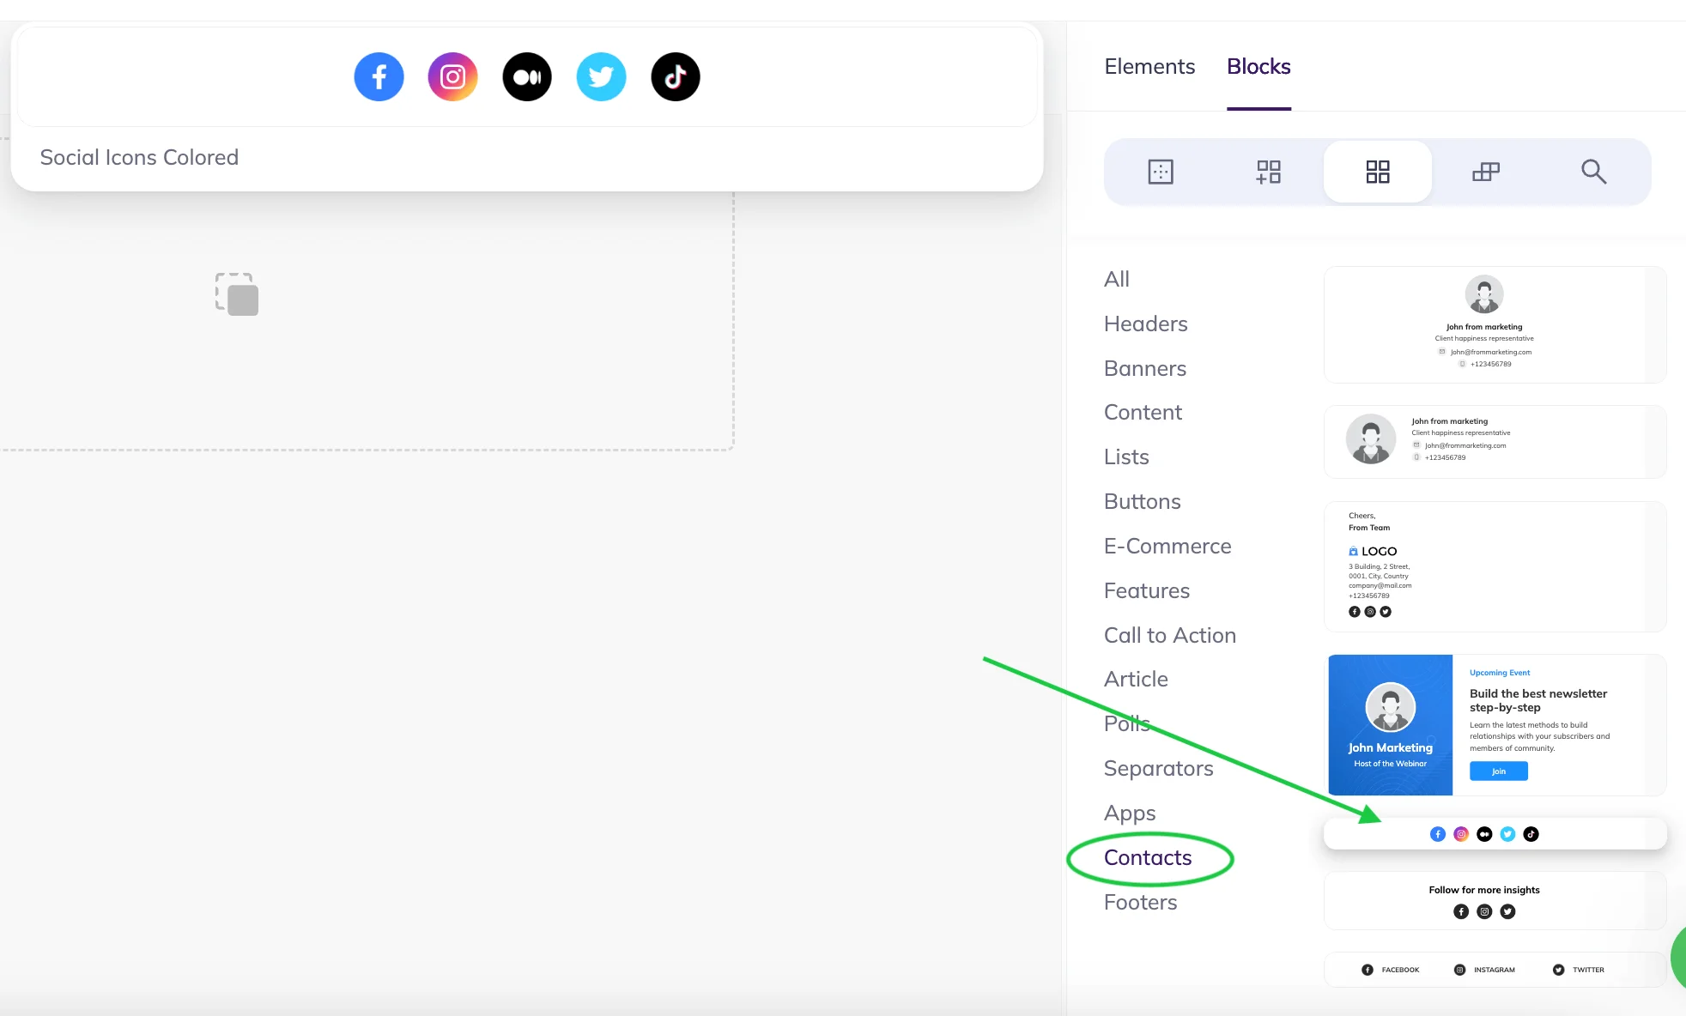Switch to the Elements tab

[1149, 66]
